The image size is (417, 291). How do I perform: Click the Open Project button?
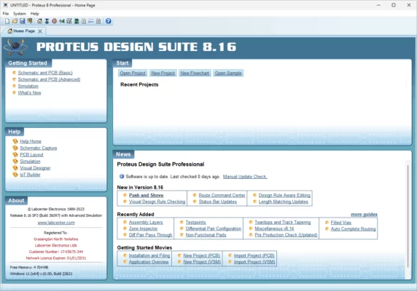(x=133, y=73)
